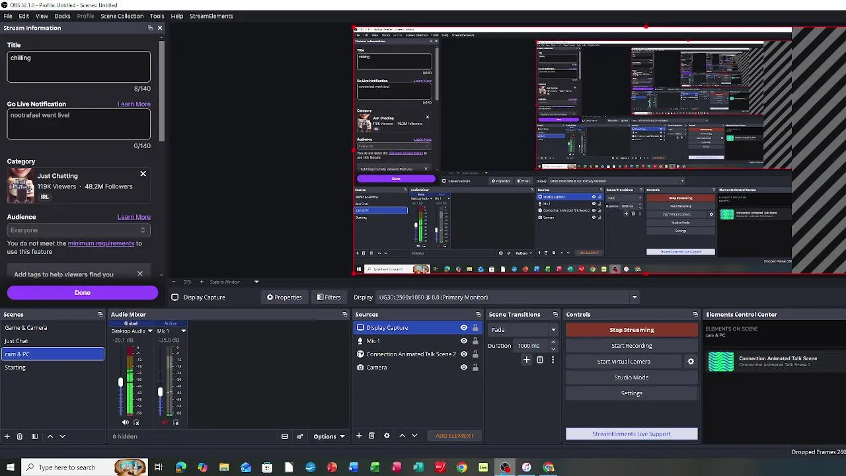Toggle Mic 1 monitoring headphone icon
Viewport: 846px width, 476px height.
(x=176, y=422)
